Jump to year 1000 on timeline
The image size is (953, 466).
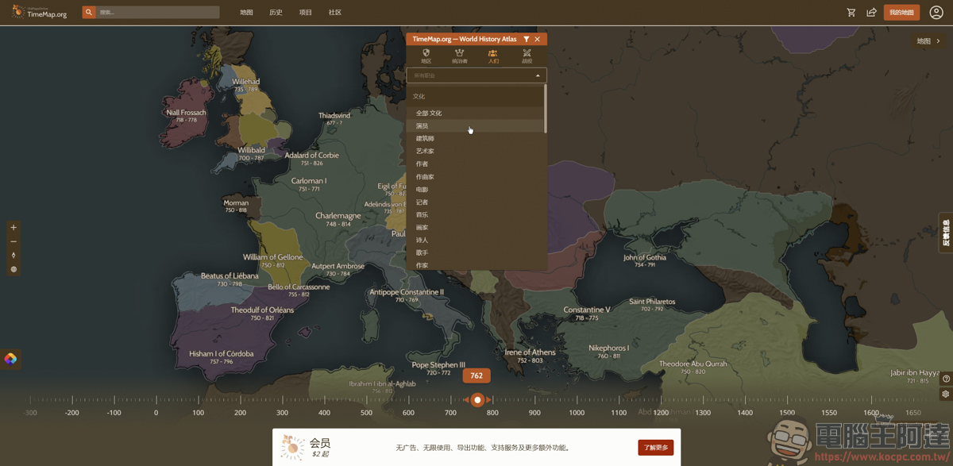577,413
